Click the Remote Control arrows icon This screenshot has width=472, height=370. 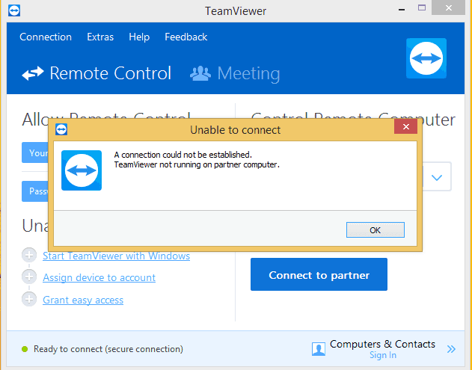(33, 73)
